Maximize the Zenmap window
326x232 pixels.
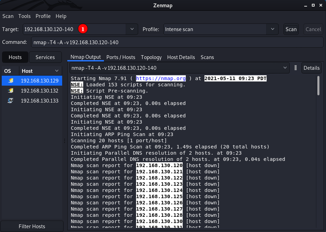313,6
